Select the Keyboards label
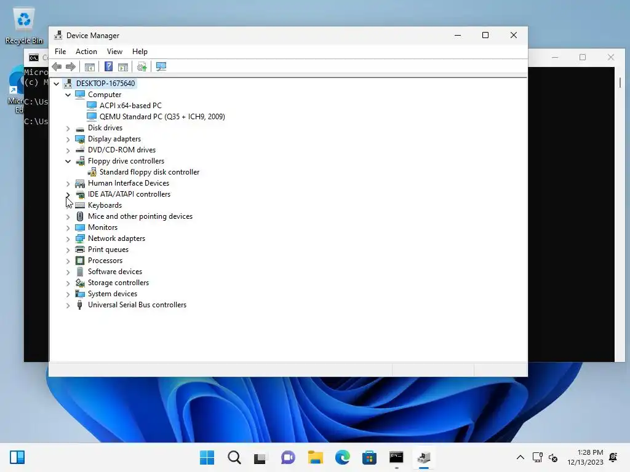630x472 pixels. tap(105, 205)
